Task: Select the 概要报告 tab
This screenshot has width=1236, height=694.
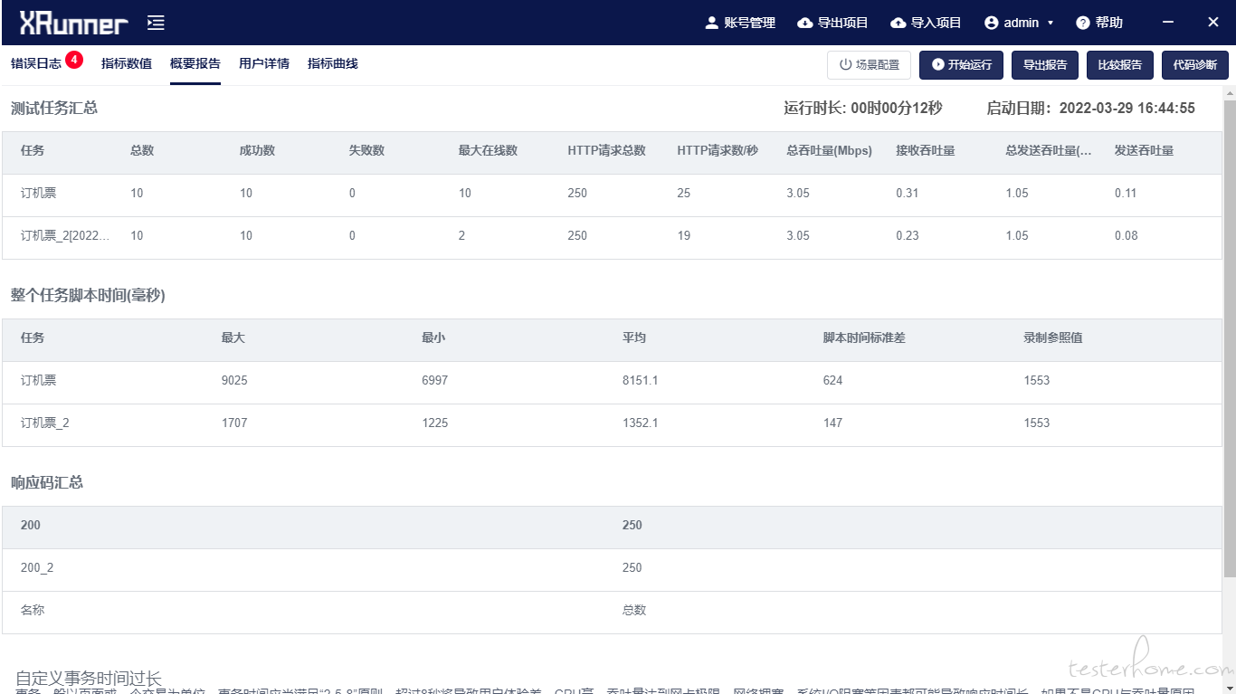Action: 195,63
